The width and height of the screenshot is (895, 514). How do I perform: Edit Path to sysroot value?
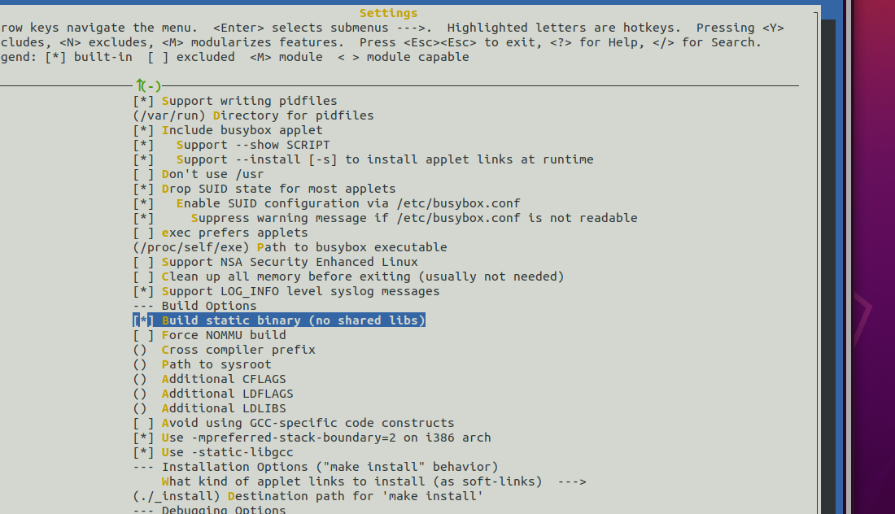coord(202,364)
